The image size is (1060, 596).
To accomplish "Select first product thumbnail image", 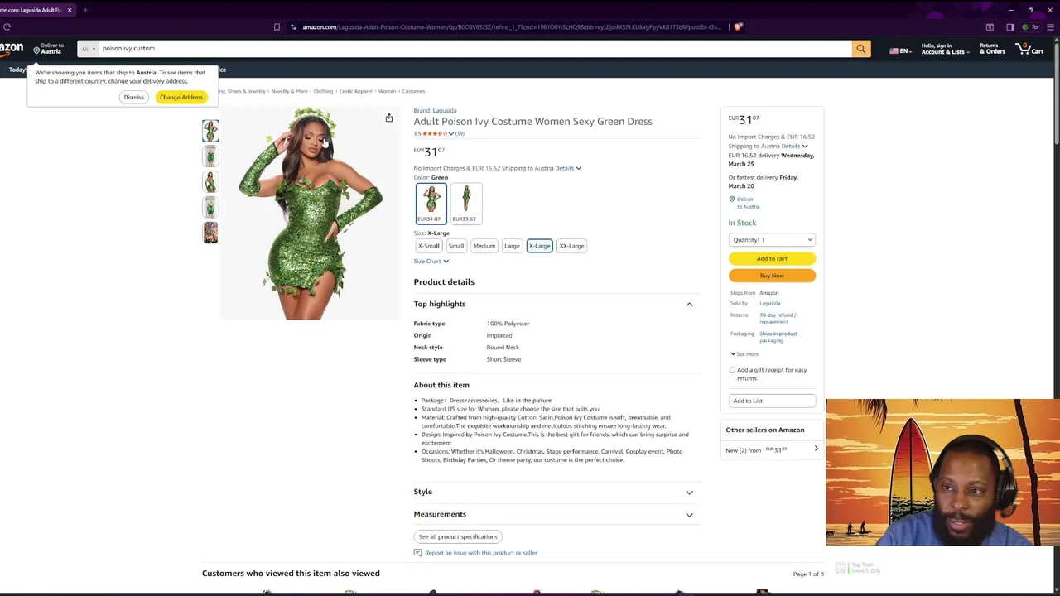I will (210, 131).
